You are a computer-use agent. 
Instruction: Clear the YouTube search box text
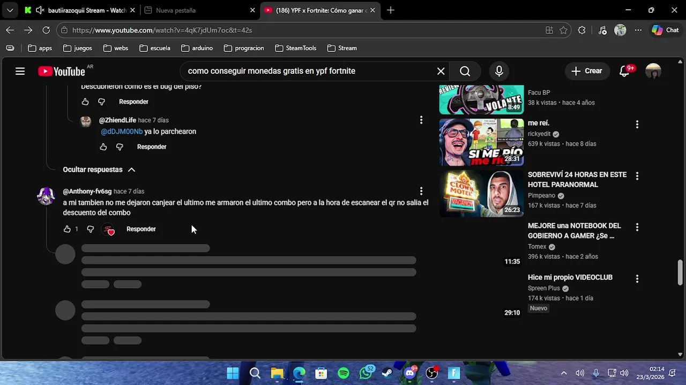pos(441,71)
